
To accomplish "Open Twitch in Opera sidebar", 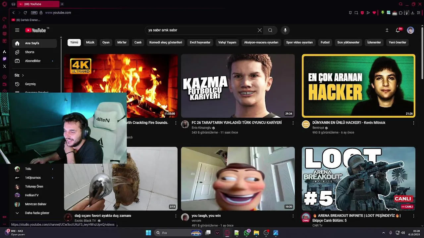I will tap(4, 59).
